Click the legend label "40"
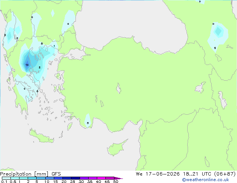The height and width of the screenshot is (183, 237). tap(98, 182)
